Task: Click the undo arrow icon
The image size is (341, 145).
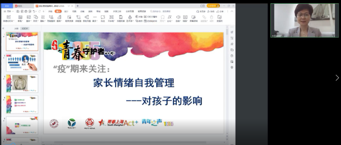Action: click(34, 11)
